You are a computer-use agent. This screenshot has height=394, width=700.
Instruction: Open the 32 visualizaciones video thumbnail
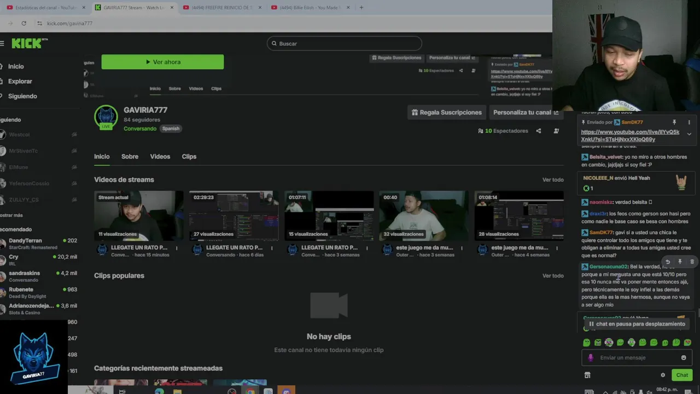(424, 216)
